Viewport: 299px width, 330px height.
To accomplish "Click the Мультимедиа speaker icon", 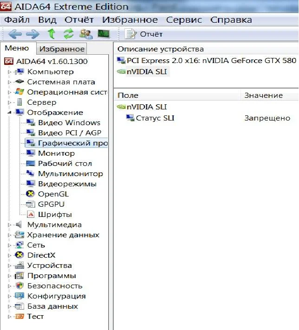I will click(19, 224).
